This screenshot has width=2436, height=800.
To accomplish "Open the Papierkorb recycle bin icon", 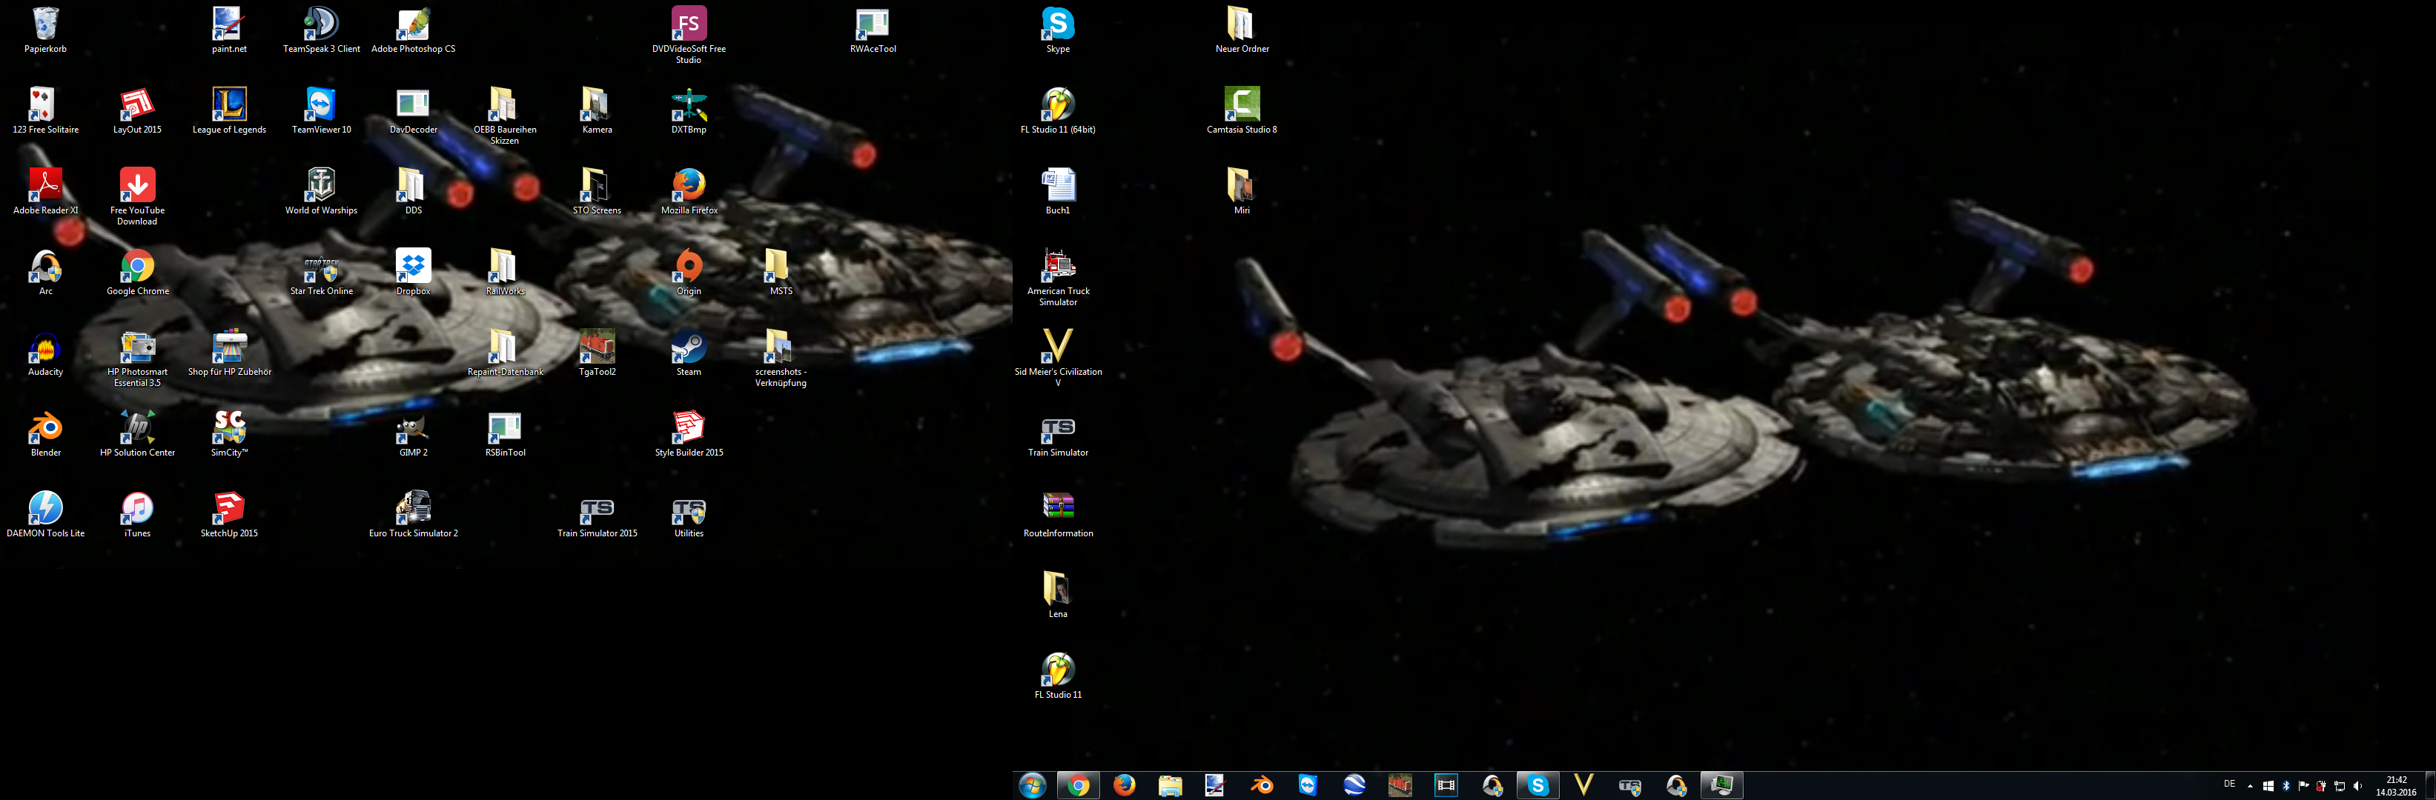I will pyautogui.click(x=45, y=30).
